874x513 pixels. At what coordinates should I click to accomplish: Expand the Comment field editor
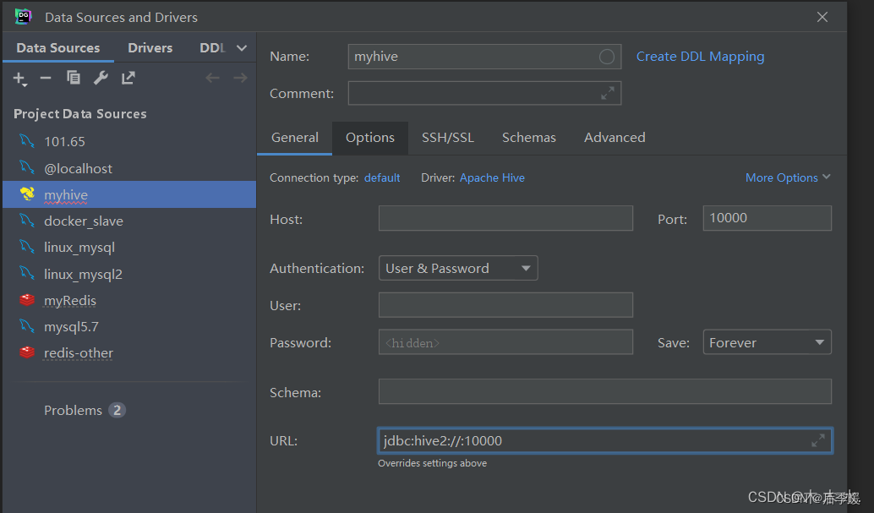pos(608,93)
